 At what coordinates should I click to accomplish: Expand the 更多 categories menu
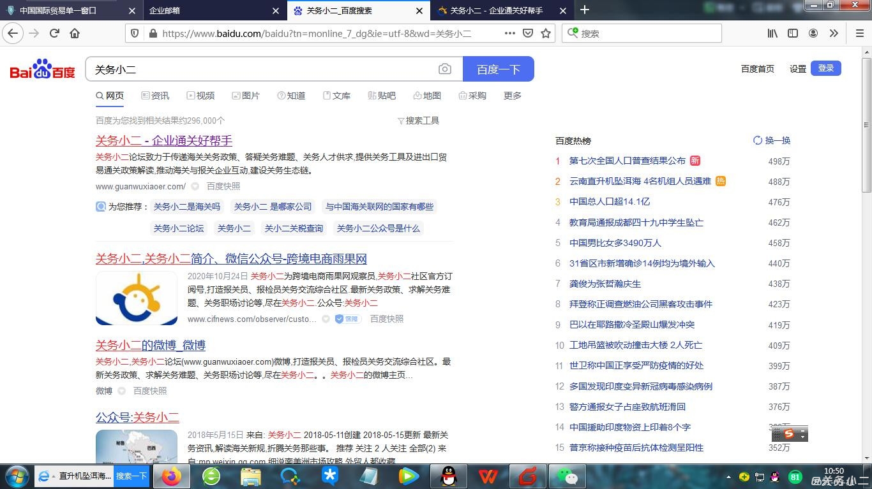(513, 96)
